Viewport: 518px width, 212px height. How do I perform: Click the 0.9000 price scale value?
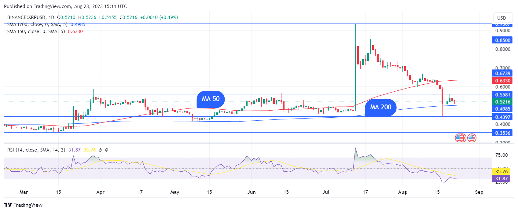[503, 31]
